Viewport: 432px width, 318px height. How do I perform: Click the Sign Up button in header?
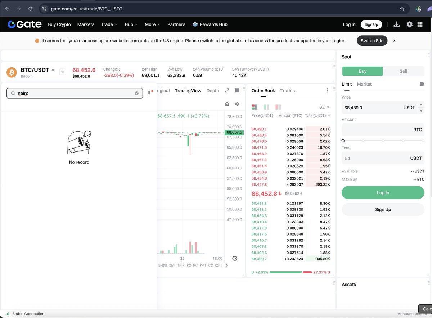371,24
